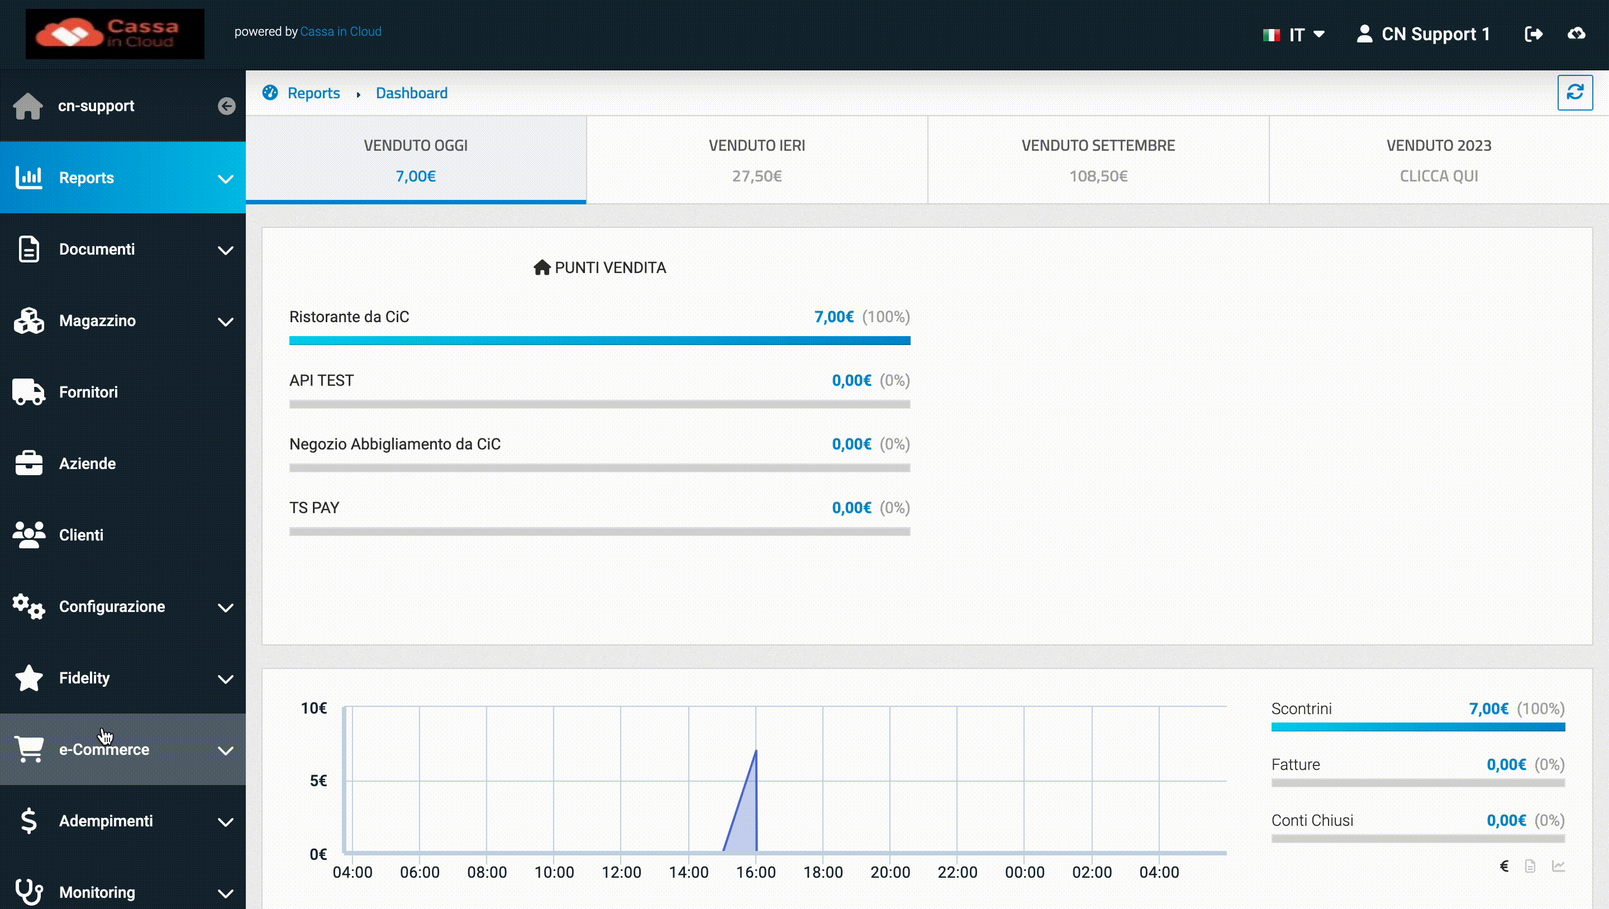
Task: Select cn-support in the sidebar
Action: coord(96,106)
